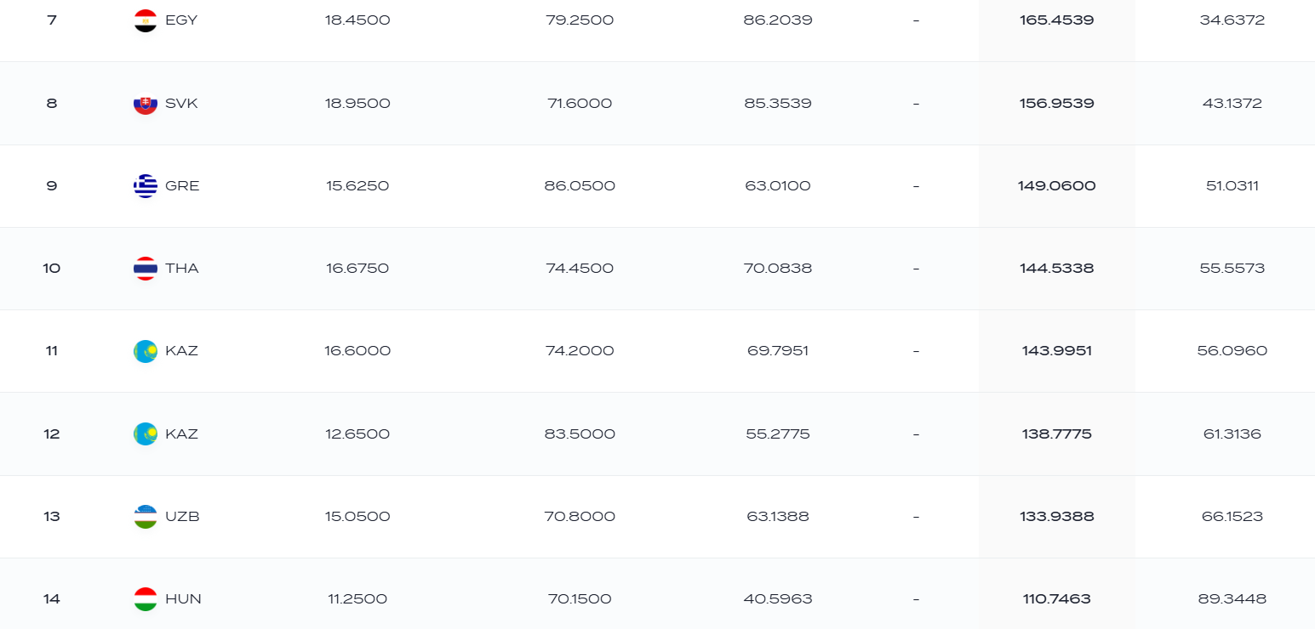Click the Thailand flag icon
The width and height of the screenshot is (1315, 629).
[x=146, y=269]
